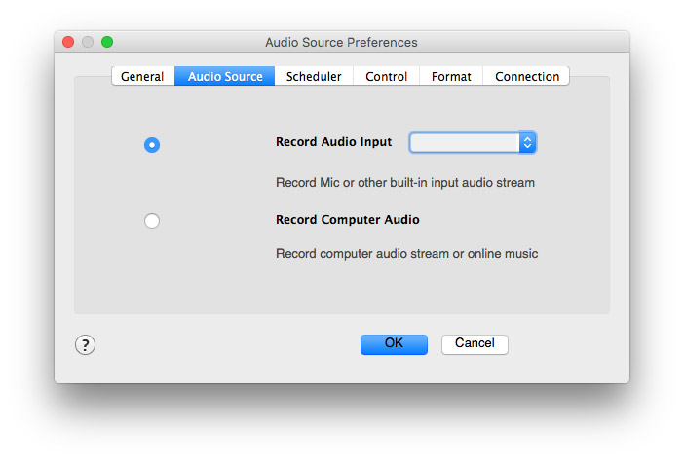
Task: Go to the Control tab
Action: 387,76
